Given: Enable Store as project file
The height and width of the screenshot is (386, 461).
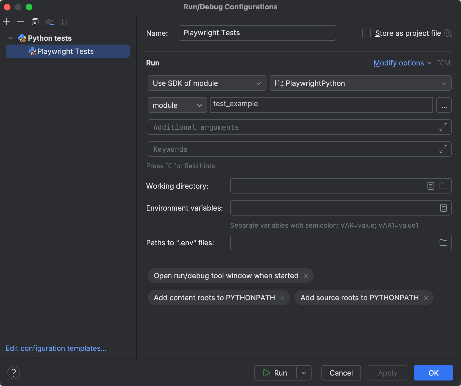Looking at the screenshot, I should (x=366, y=33).
